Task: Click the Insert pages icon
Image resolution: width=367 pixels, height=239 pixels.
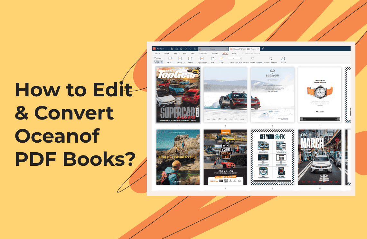Action: coord(180,58)
